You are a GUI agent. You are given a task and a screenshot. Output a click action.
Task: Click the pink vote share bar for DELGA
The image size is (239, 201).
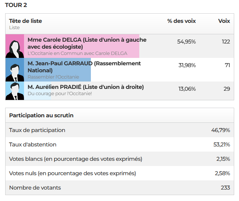point(82,46)
